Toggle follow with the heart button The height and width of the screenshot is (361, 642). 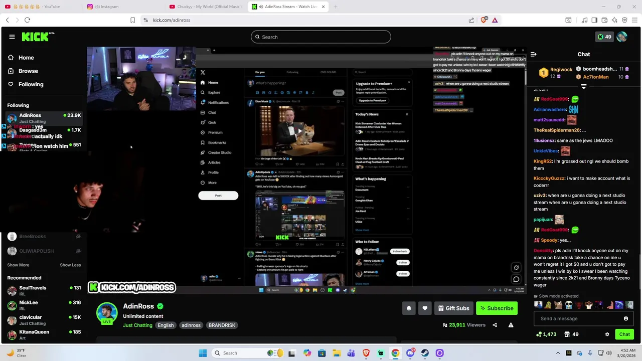pos(425,308)
